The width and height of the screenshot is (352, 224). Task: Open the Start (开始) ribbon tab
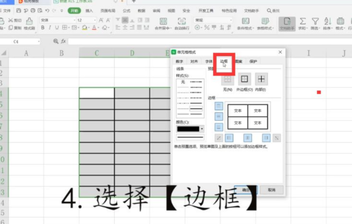(x=74, y=11)
